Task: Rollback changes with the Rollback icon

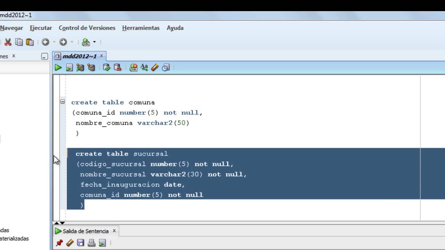Action: (118, 67)
